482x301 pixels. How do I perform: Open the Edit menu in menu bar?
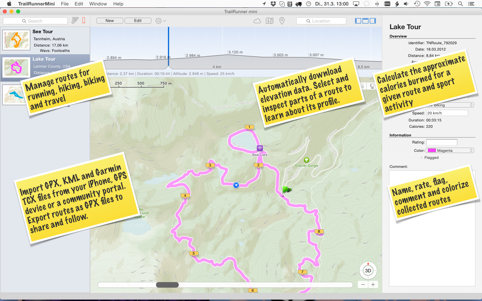[79, 4]
